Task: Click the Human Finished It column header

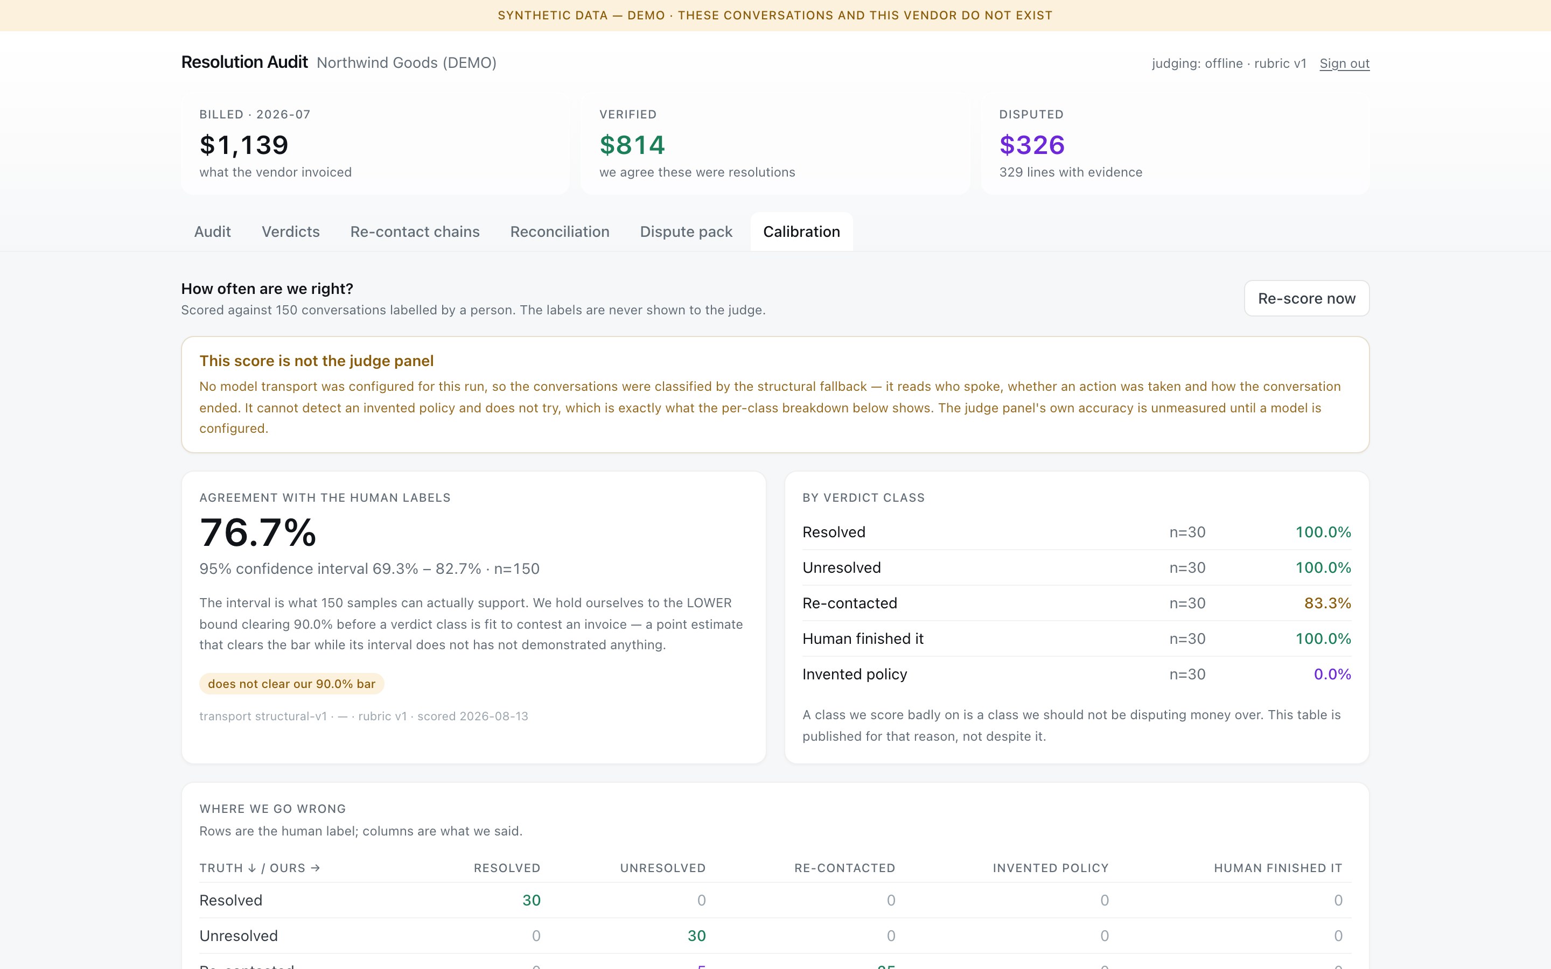Action: coord(1277,868)
